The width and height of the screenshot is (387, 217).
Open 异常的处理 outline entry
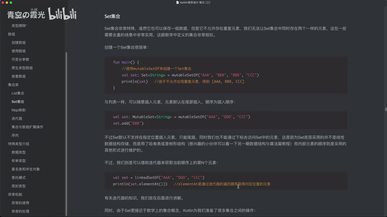20,211
